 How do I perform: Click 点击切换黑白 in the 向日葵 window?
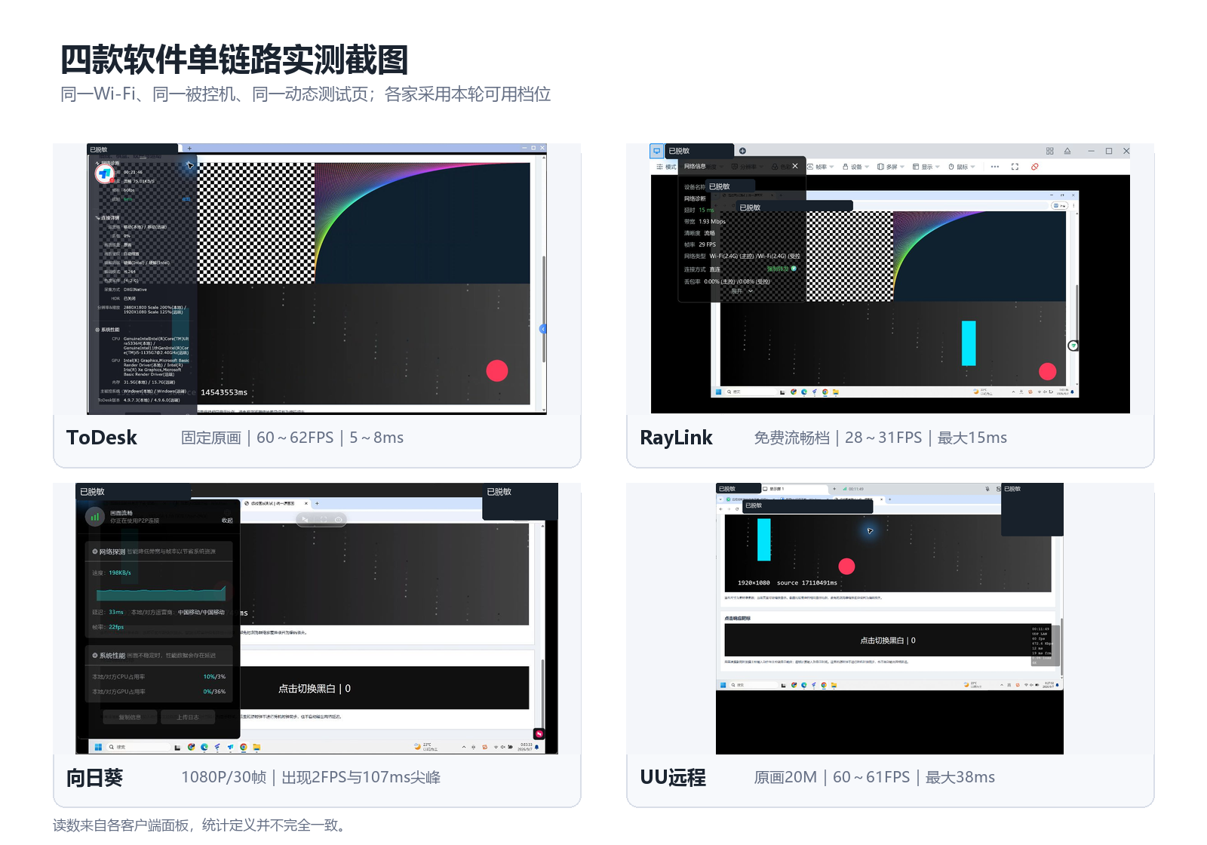click(x=314, y=689)
